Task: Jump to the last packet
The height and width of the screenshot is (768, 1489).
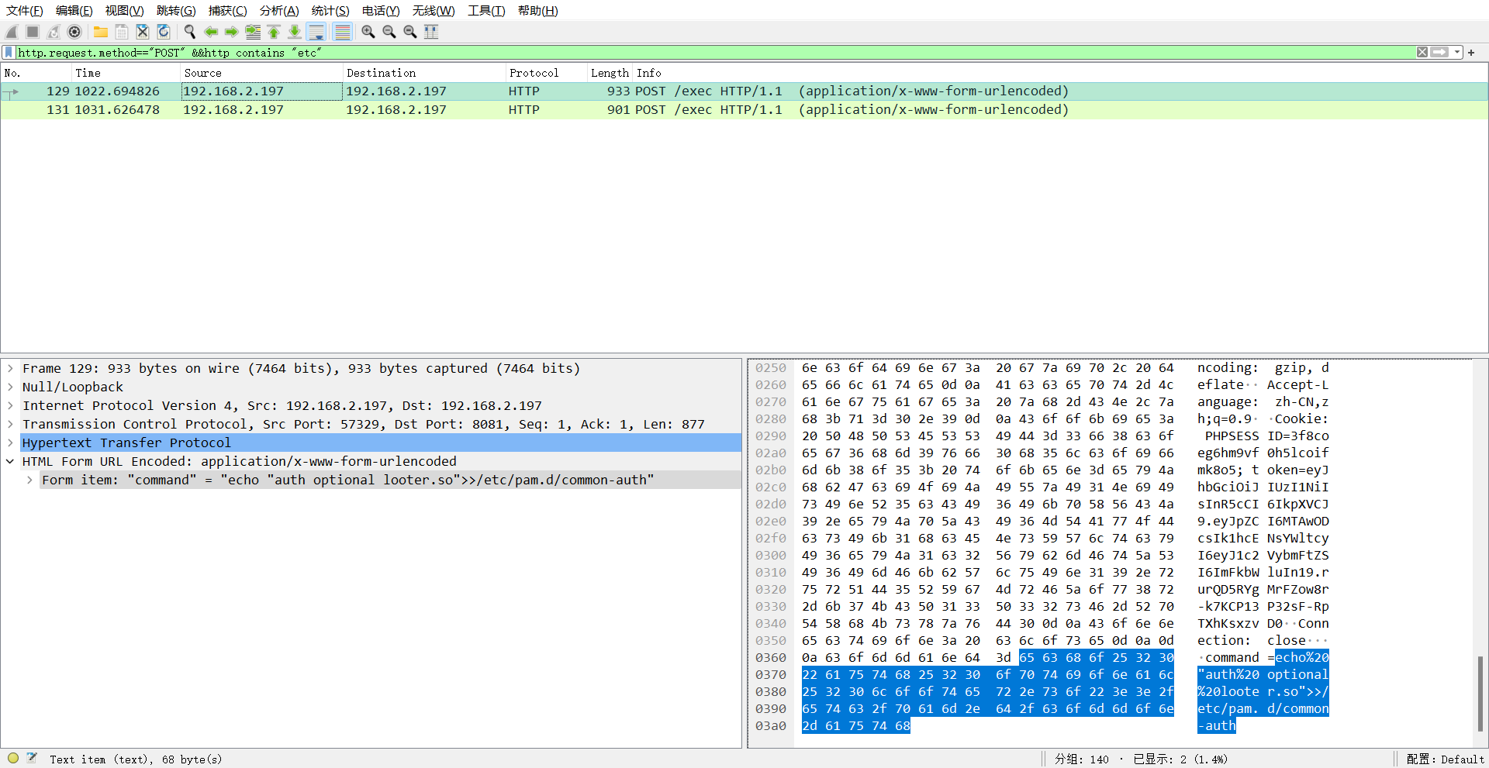Action: (x=295, y=32)
